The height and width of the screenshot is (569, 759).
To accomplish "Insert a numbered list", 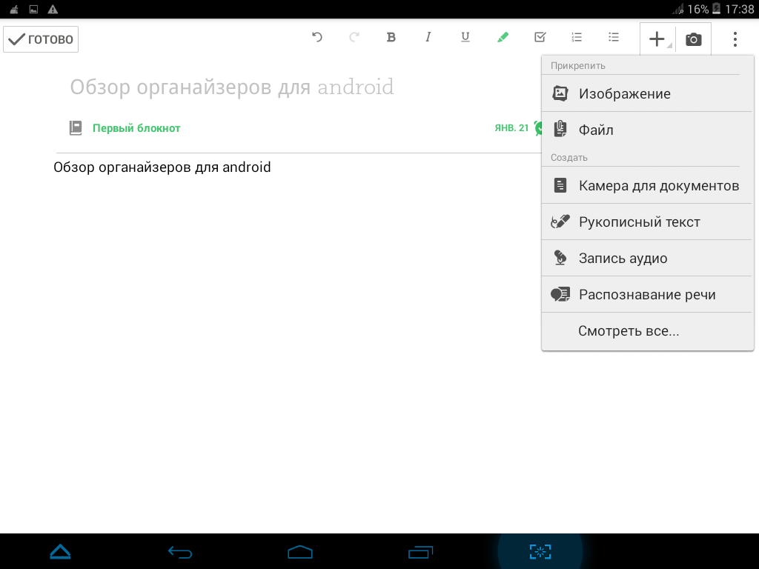I will (x=577, y=38).
